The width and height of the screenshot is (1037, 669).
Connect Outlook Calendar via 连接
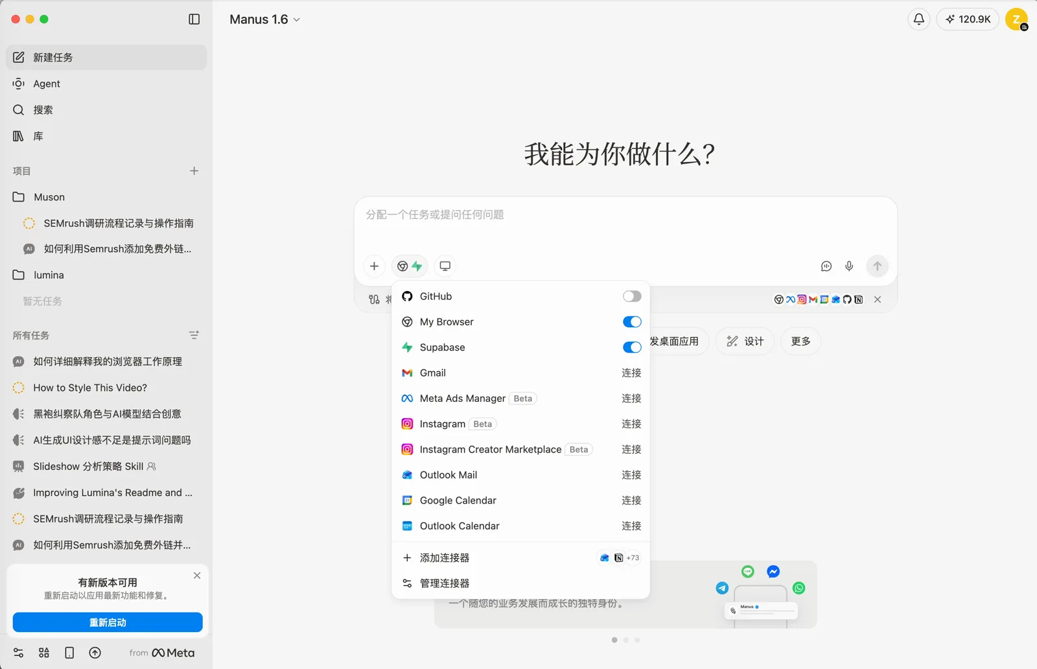click(631, 526)
